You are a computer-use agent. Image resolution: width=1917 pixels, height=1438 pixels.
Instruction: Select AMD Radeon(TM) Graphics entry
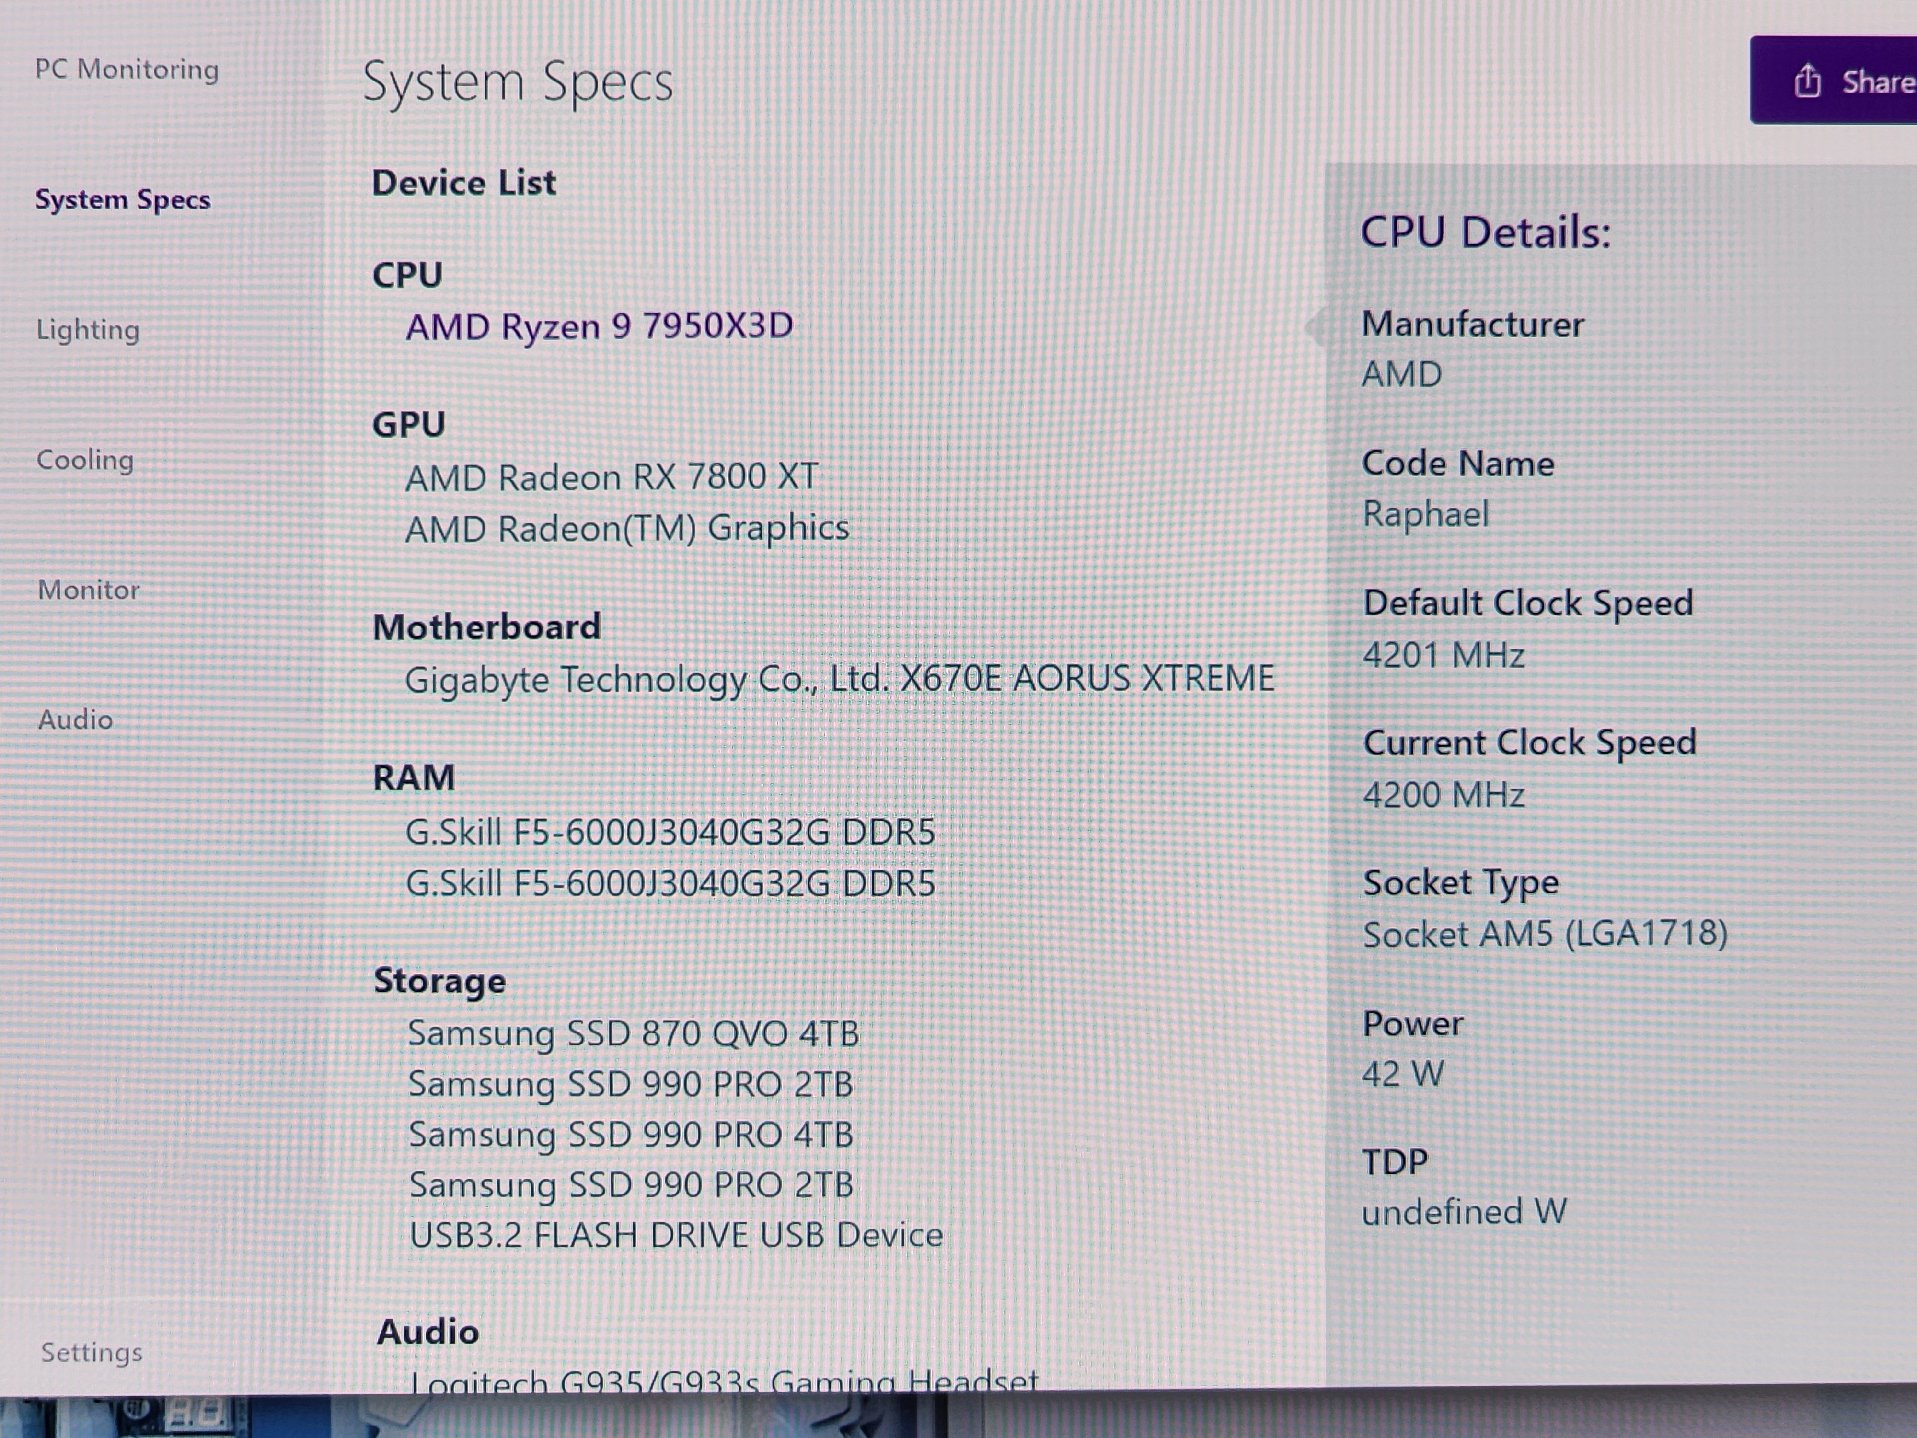[627, 528]
